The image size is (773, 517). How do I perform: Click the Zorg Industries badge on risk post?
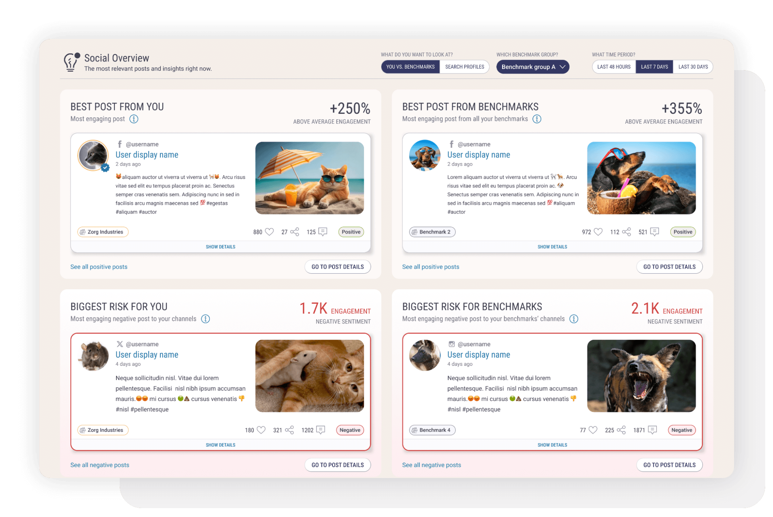click(x=103, y=430)
